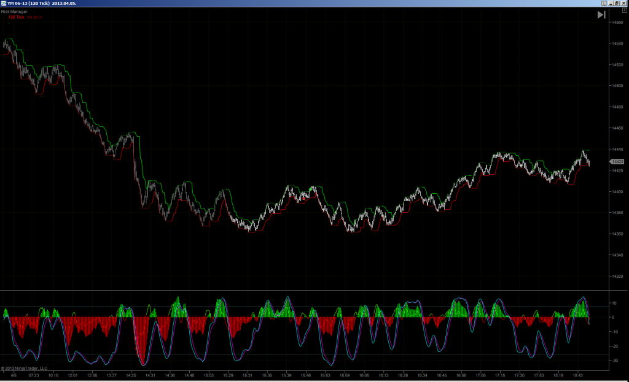Click the 14:31 time axis label
This screenshot has height=382, width=629.
(x=150, y=376)
